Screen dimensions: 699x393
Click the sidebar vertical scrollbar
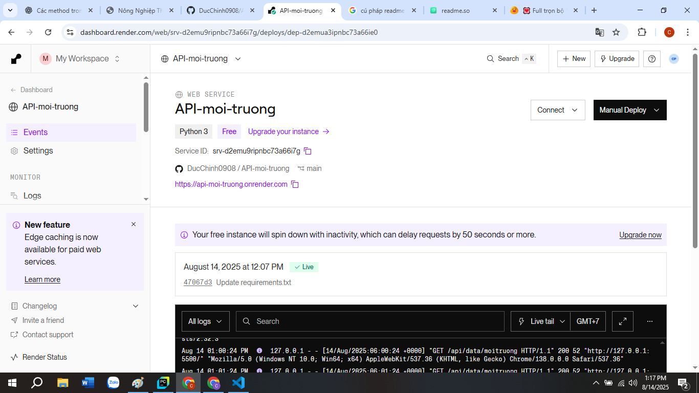coord(146,107)
